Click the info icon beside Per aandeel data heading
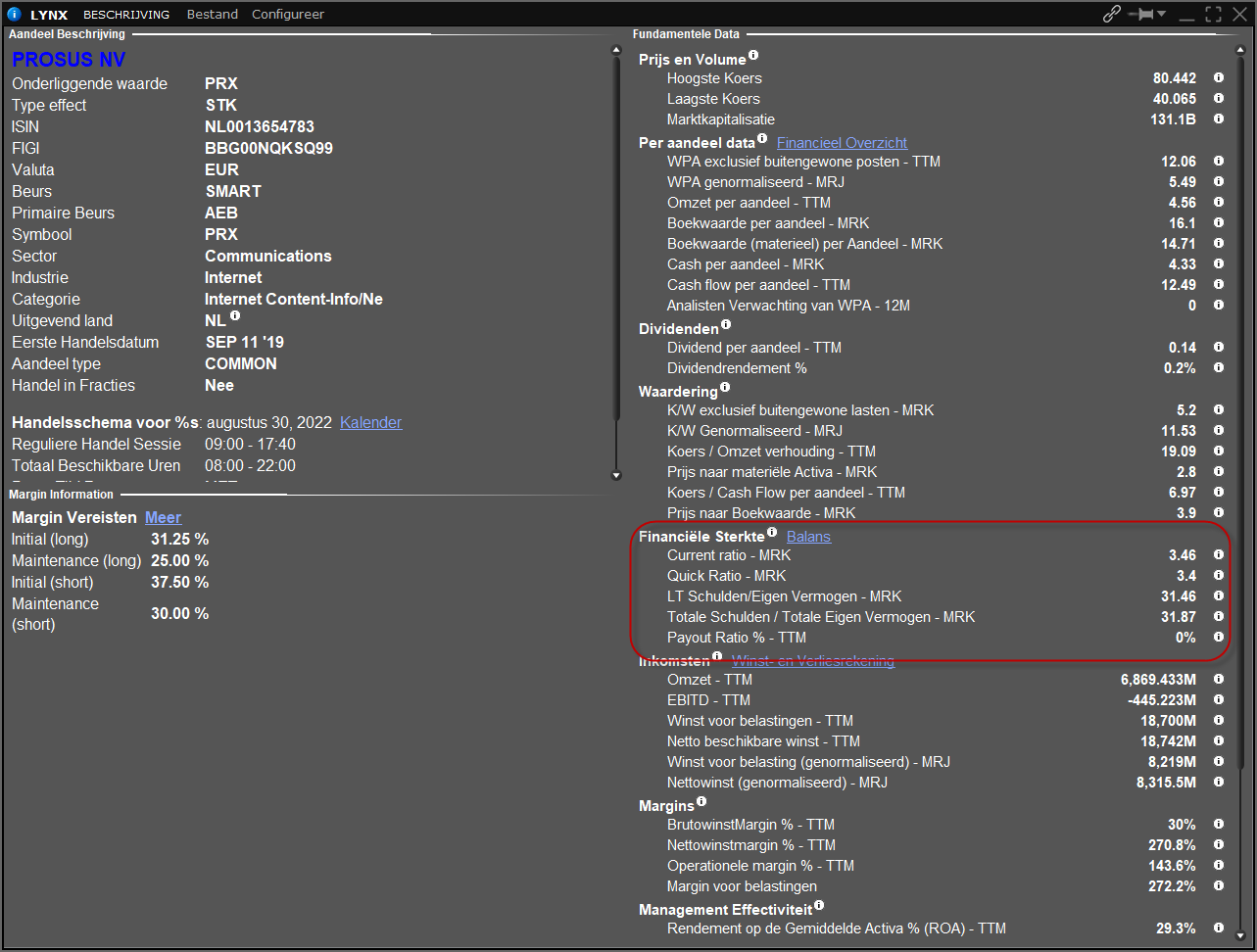Viewport: 1257px width, 952px height. coord(762,138)
